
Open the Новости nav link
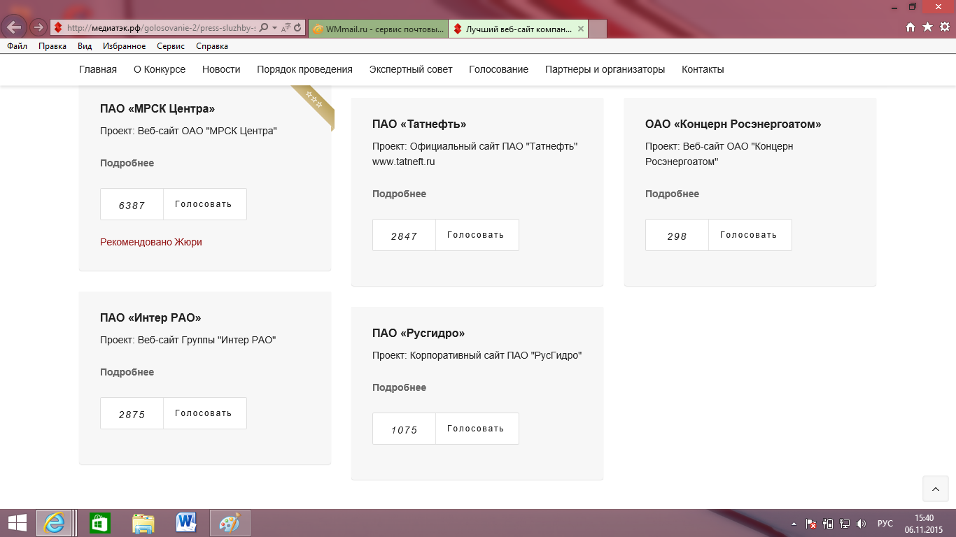tap(221, 69)
